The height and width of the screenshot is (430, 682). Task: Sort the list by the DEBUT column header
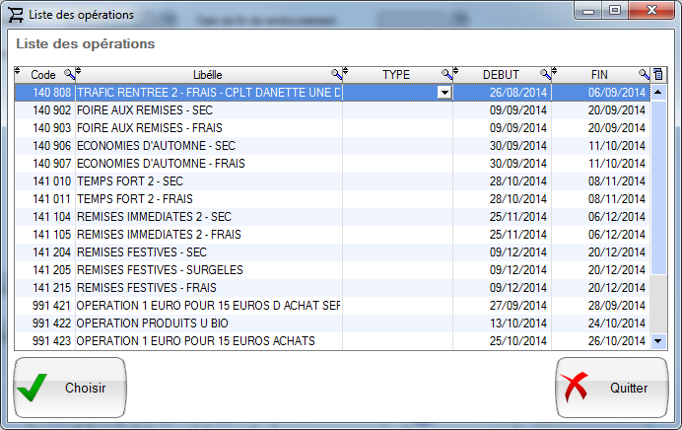[500, 75]
